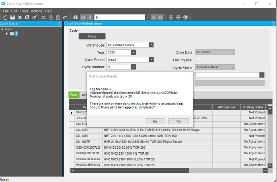Open the Cycle Number dropdown
The height and width of the screenshot is (182, 277).
(133, 67)
